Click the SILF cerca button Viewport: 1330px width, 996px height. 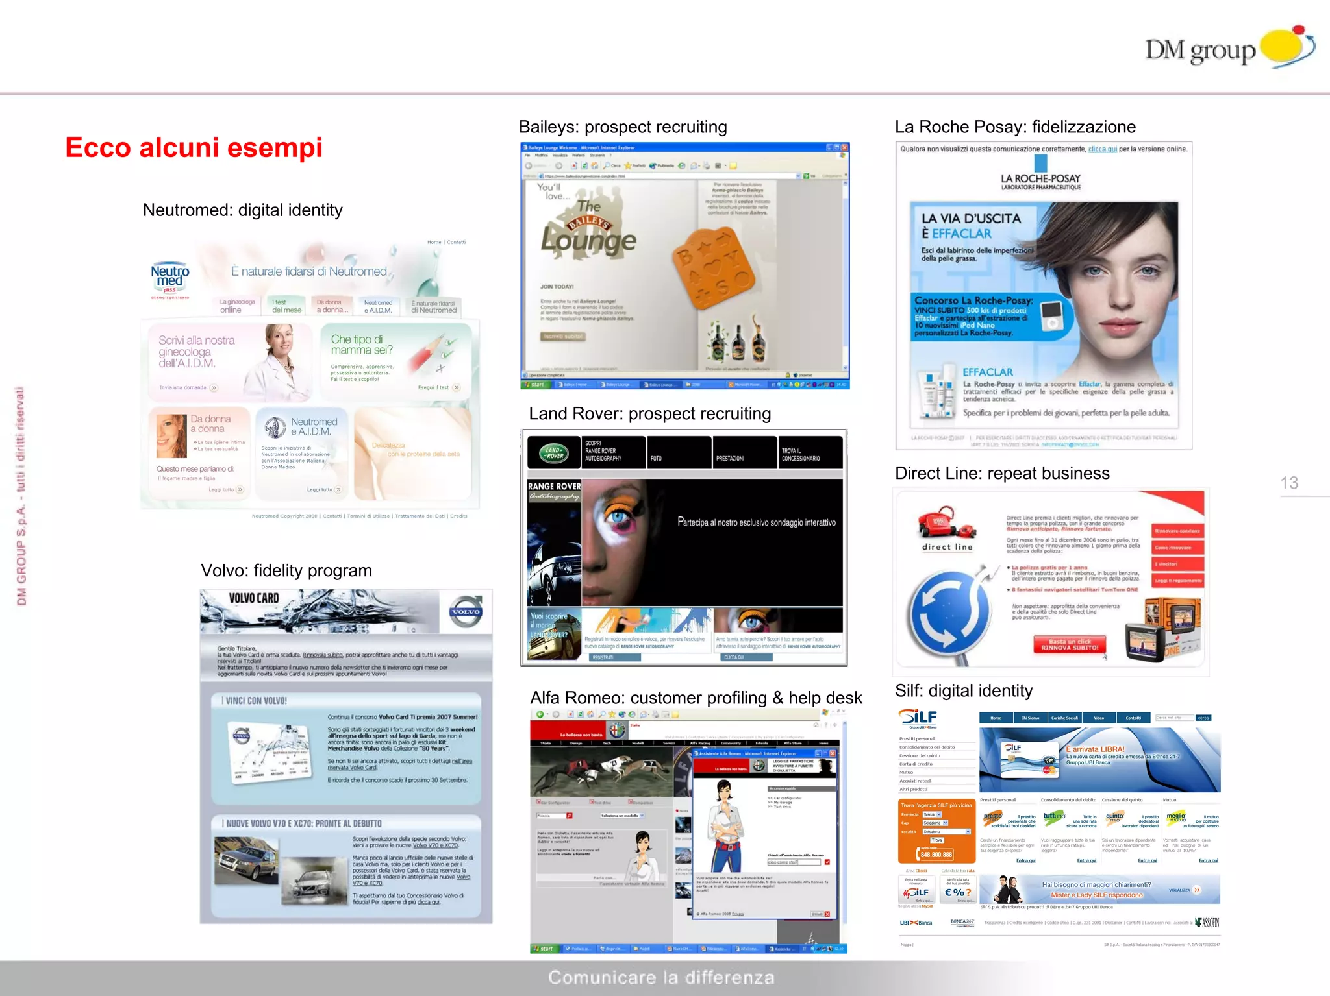click(x=1203, y=718)
